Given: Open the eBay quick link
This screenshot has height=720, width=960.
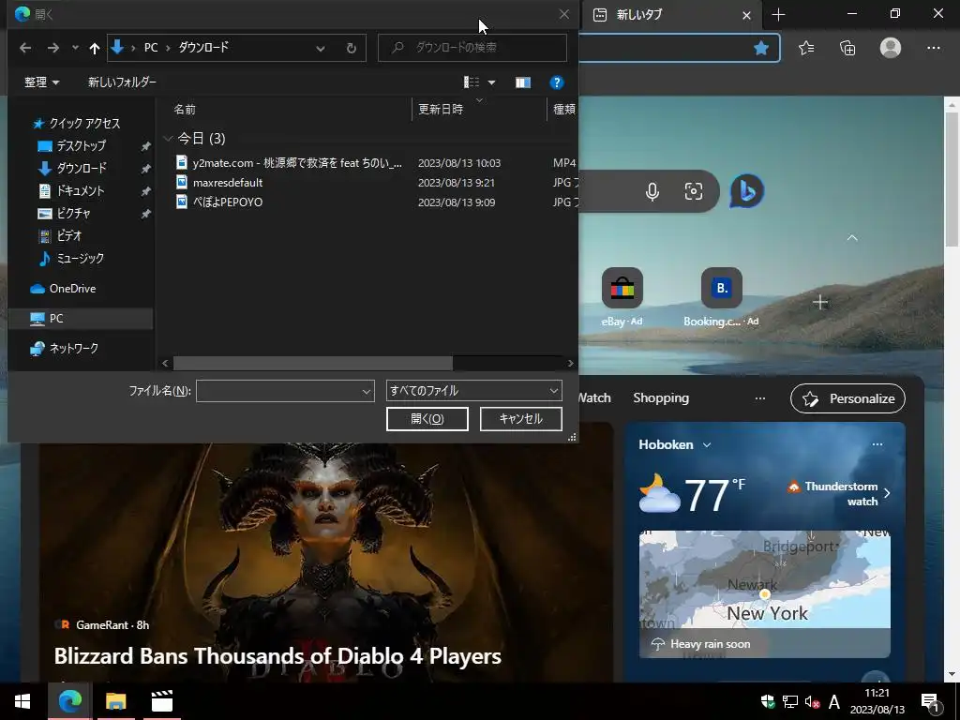Looking at the screenshot, I should [x=622, y=297].
